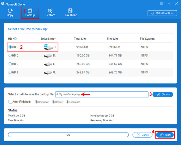Enable the After Finished checkbox
This screenshot has height=145, width=181.
click(10, 102)
